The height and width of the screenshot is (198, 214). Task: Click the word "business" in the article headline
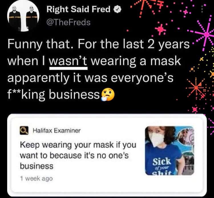(37, 166)
